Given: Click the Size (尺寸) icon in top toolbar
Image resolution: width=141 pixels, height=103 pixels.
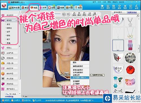Looking at the screenshot, I should [131, 6].
